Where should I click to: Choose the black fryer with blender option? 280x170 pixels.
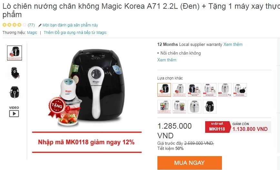(x=164, y=90)
